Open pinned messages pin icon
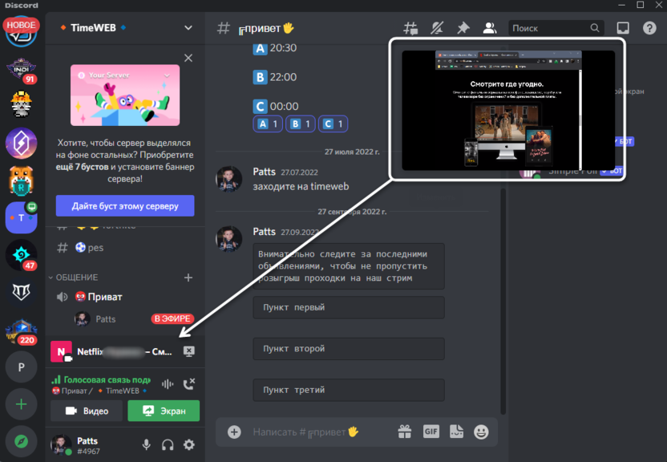Screen dimensions: 667x462 pos(463,28)
